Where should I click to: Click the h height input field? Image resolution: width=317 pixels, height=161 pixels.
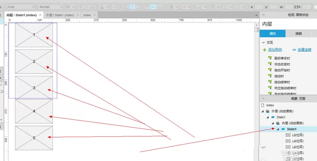(307, 7)
